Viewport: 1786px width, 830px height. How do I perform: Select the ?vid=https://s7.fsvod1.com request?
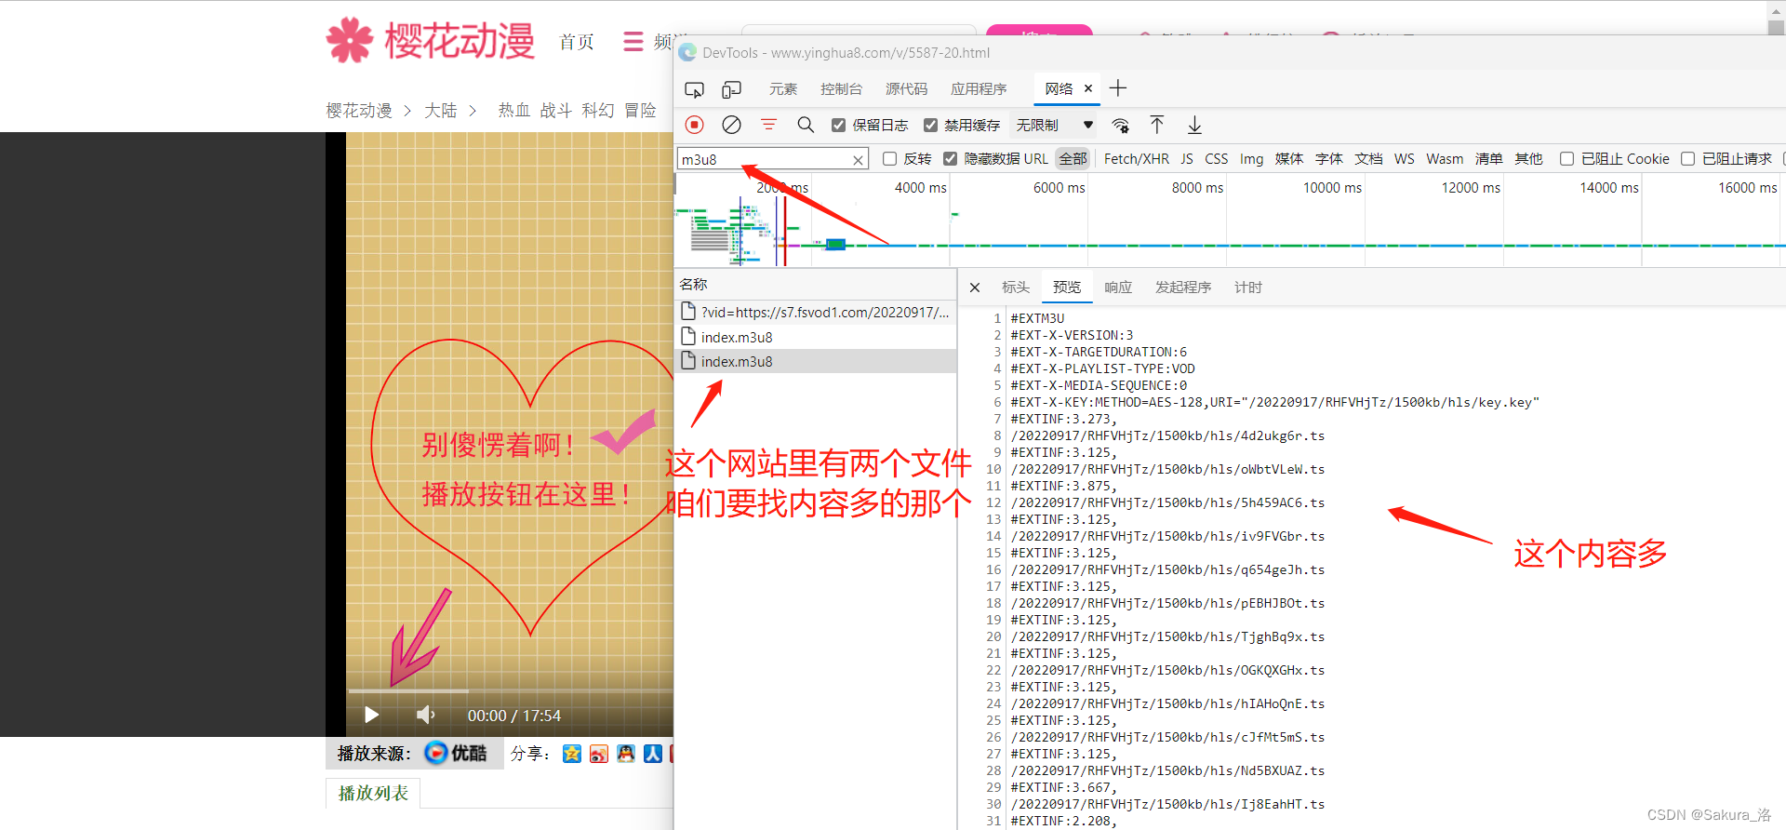[816, 312]
